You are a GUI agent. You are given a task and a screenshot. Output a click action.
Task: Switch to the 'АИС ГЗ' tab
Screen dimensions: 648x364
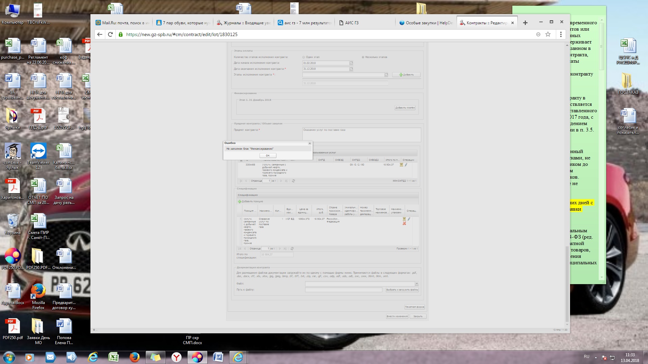(365, 23)
